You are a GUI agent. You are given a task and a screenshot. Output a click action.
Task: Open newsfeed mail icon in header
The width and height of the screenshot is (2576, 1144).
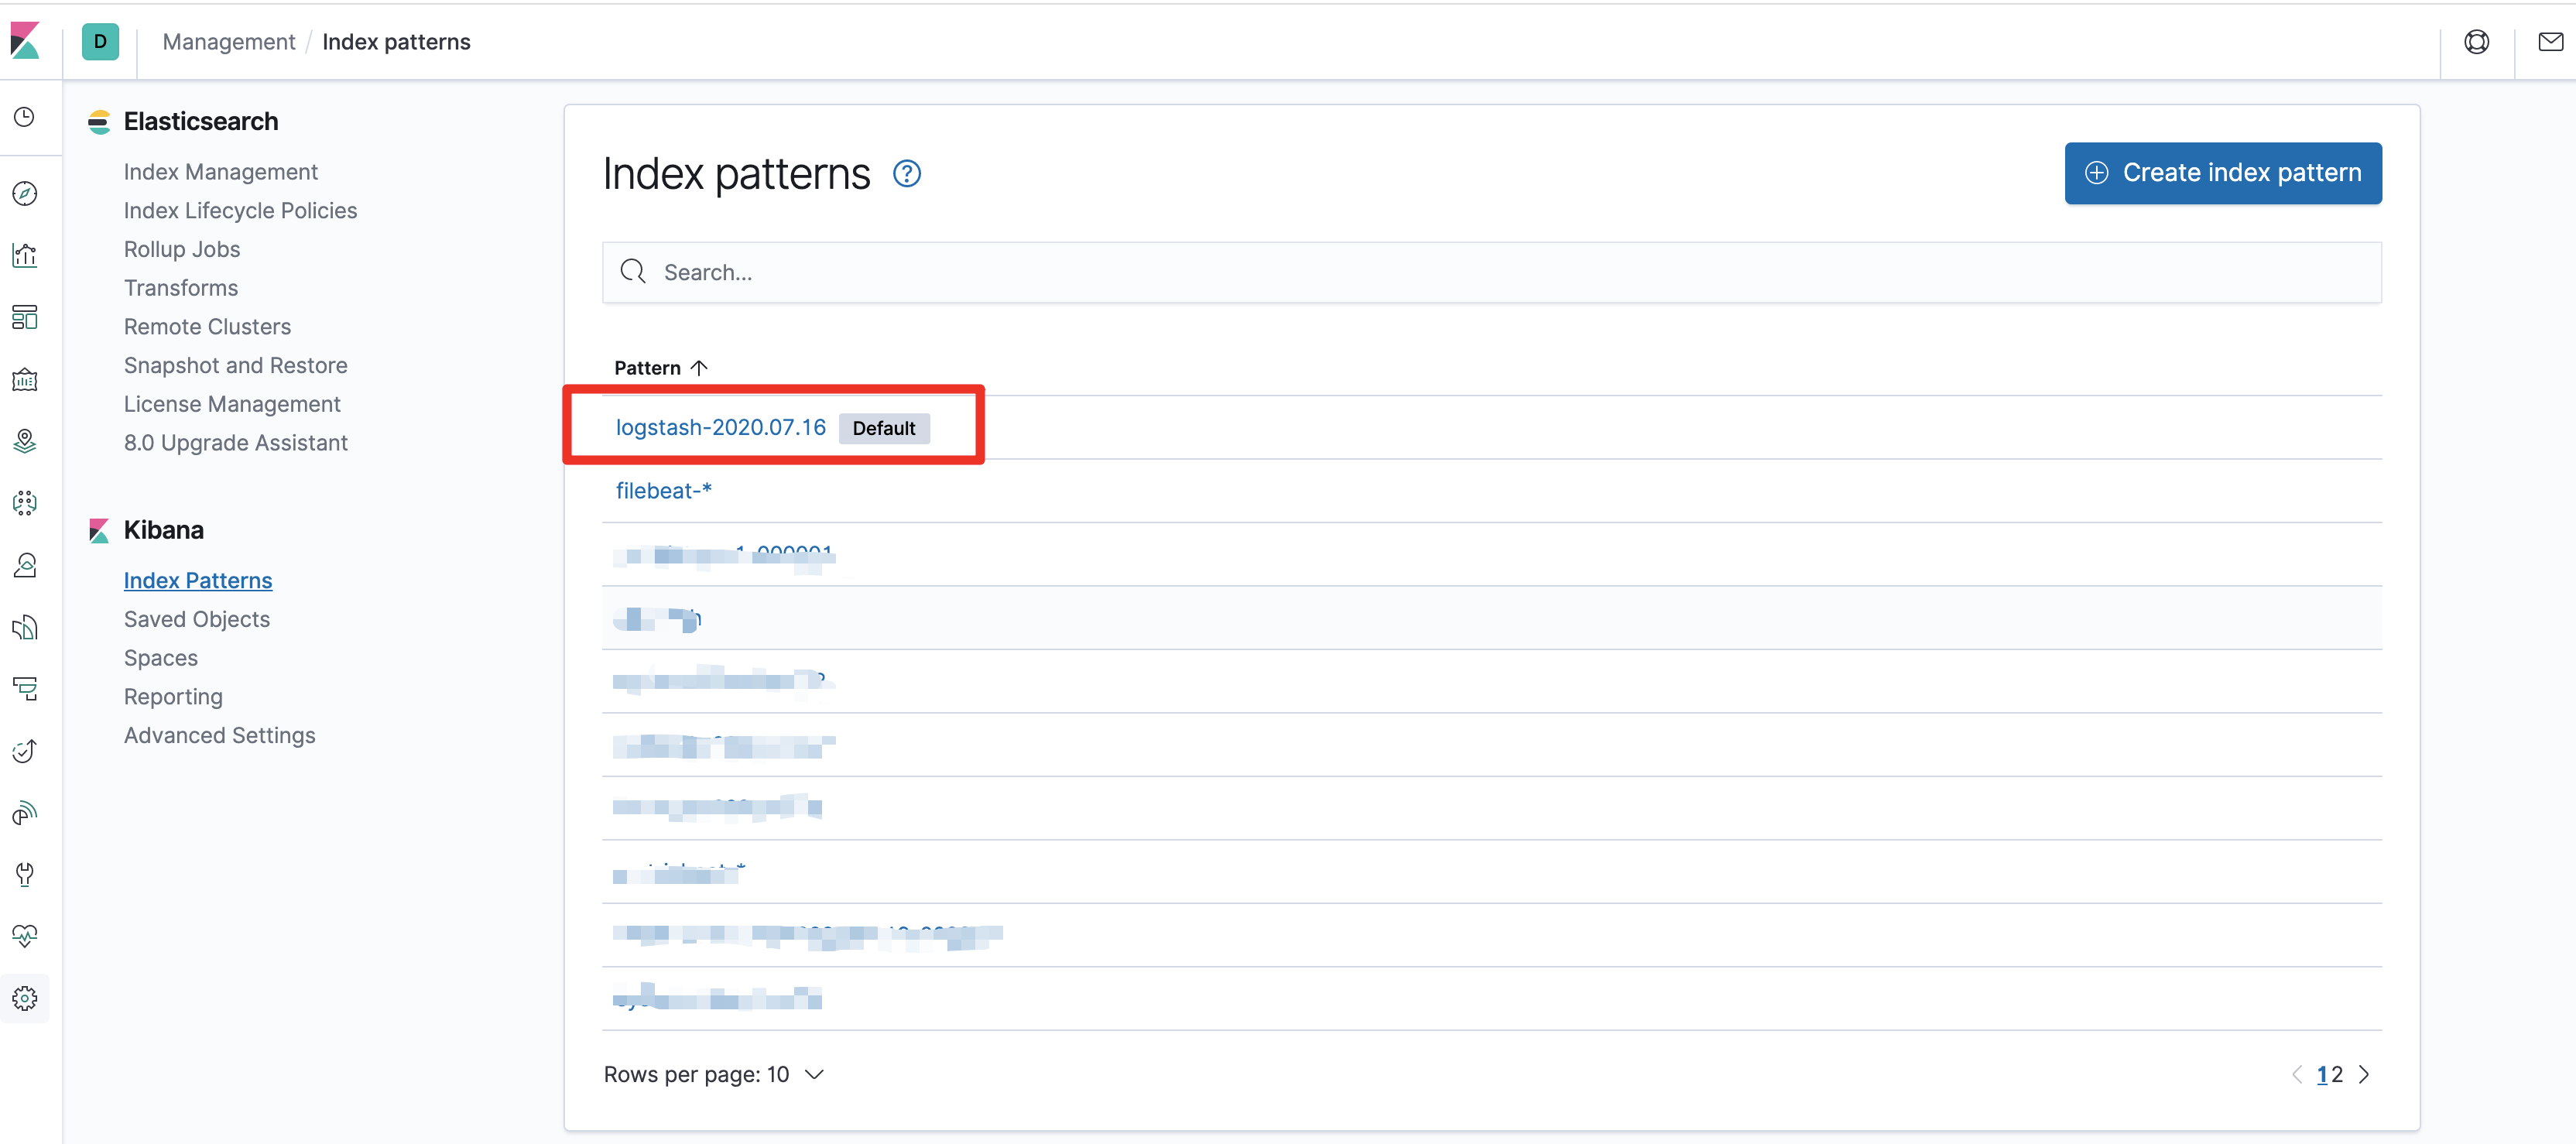pyautogui.click(x=2550, y=42)
